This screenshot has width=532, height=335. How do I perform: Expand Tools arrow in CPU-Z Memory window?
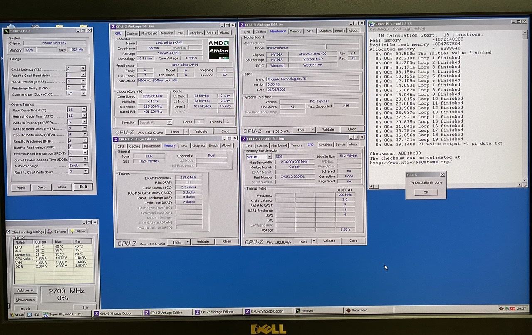point(187,242)
